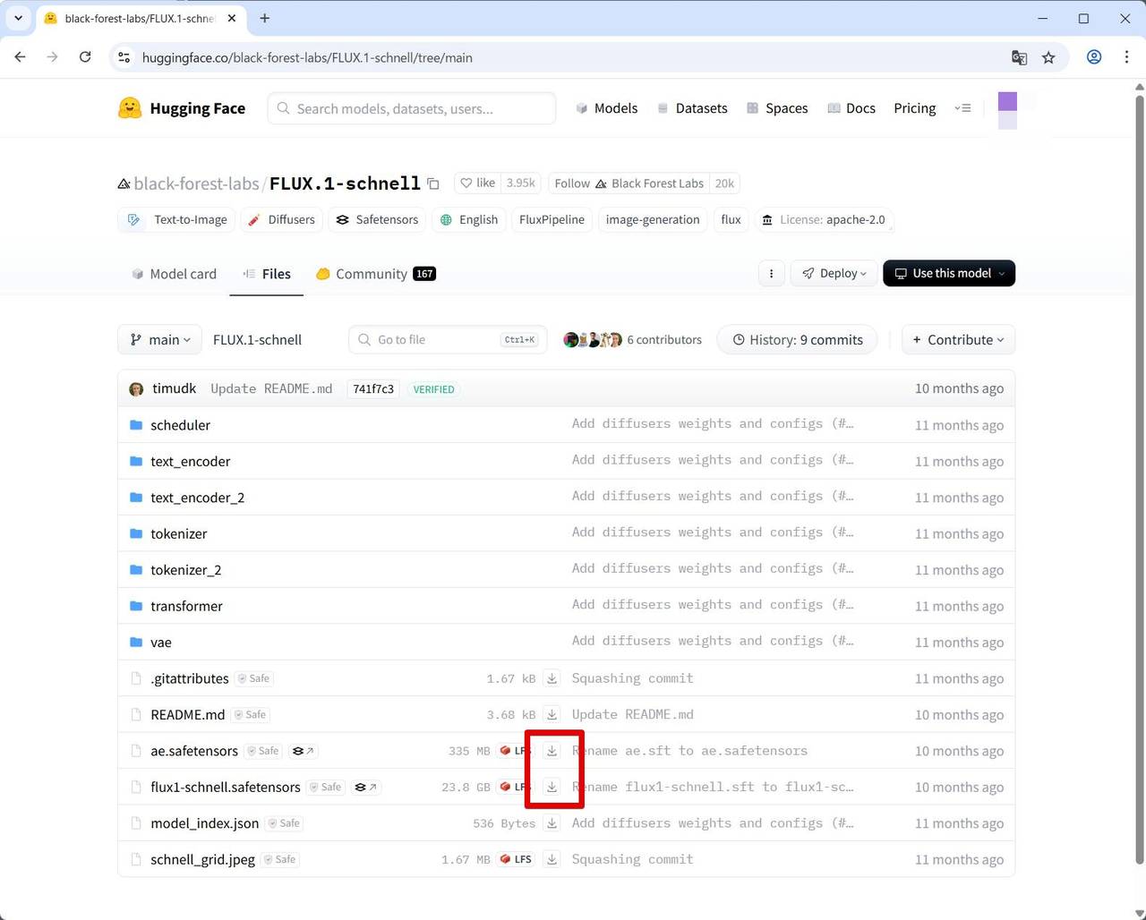Click the timudk author link

coord(174,388)
